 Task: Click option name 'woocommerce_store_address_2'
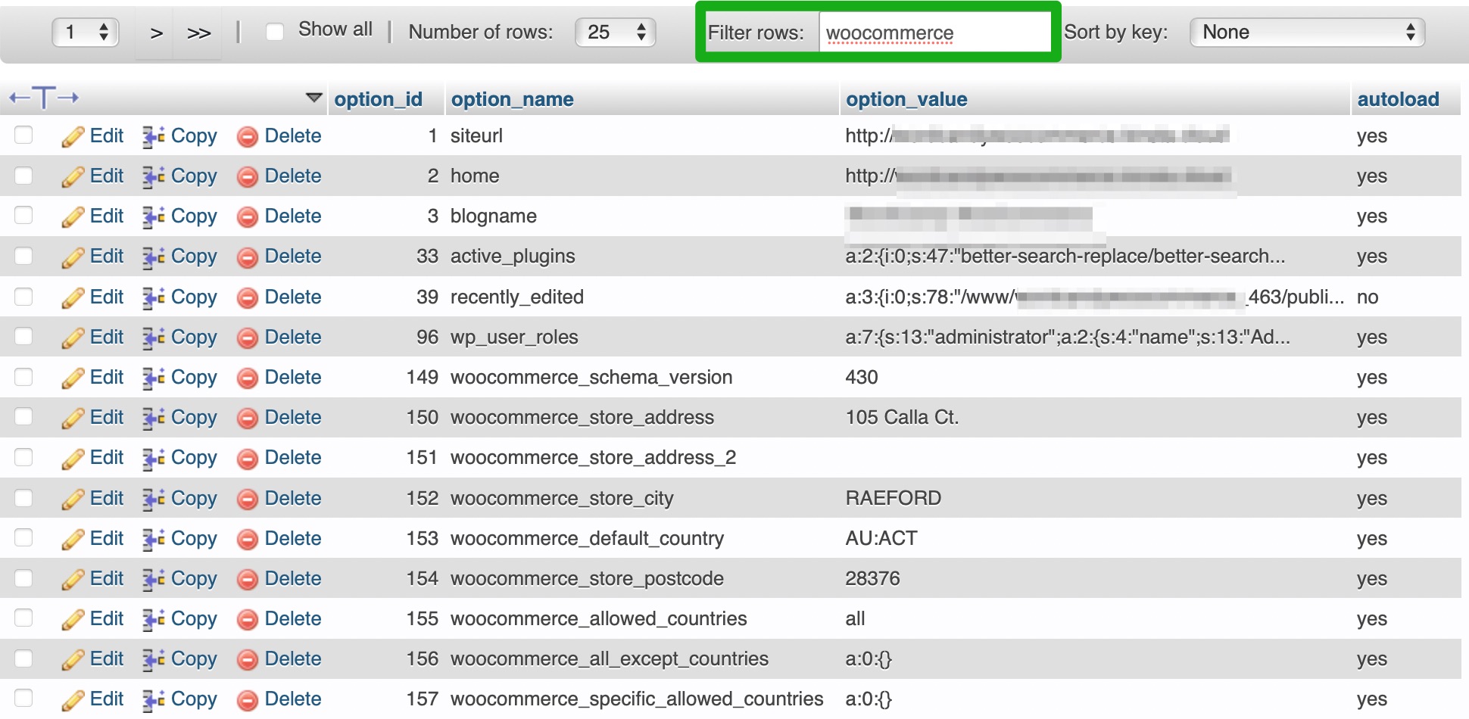[x=593, y=457]
